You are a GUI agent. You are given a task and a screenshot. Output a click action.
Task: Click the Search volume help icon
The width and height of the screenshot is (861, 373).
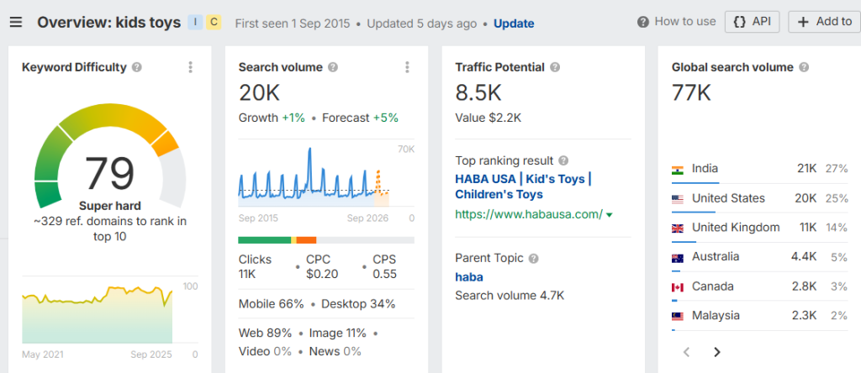pyautogui.click(x=333, y=67)
